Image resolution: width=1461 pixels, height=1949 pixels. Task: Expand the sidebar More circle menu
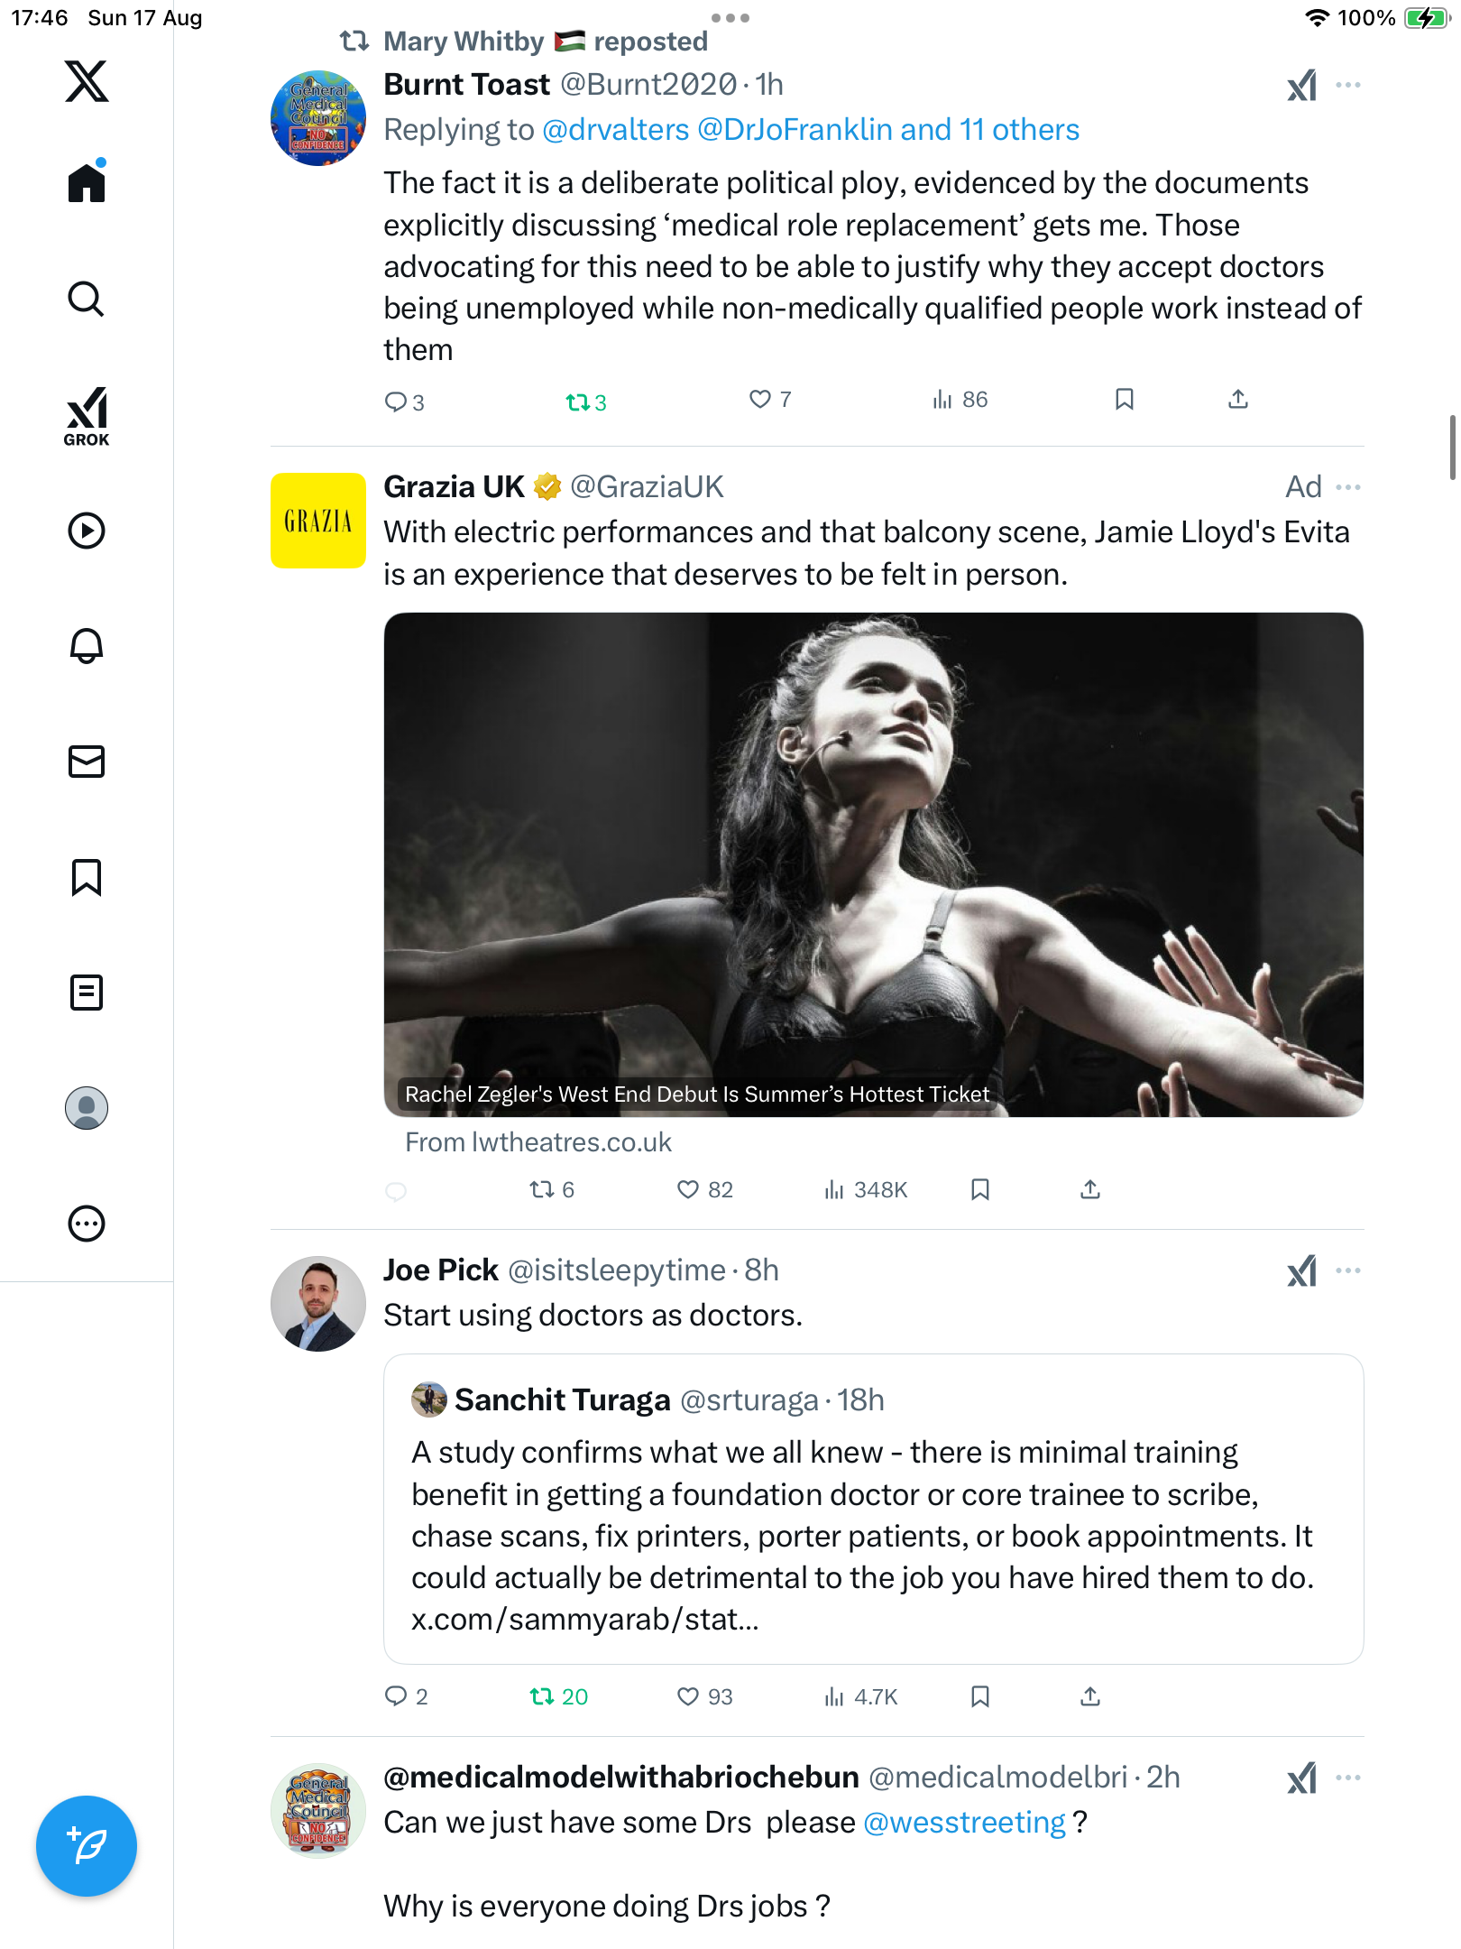tap(87, 1224)
